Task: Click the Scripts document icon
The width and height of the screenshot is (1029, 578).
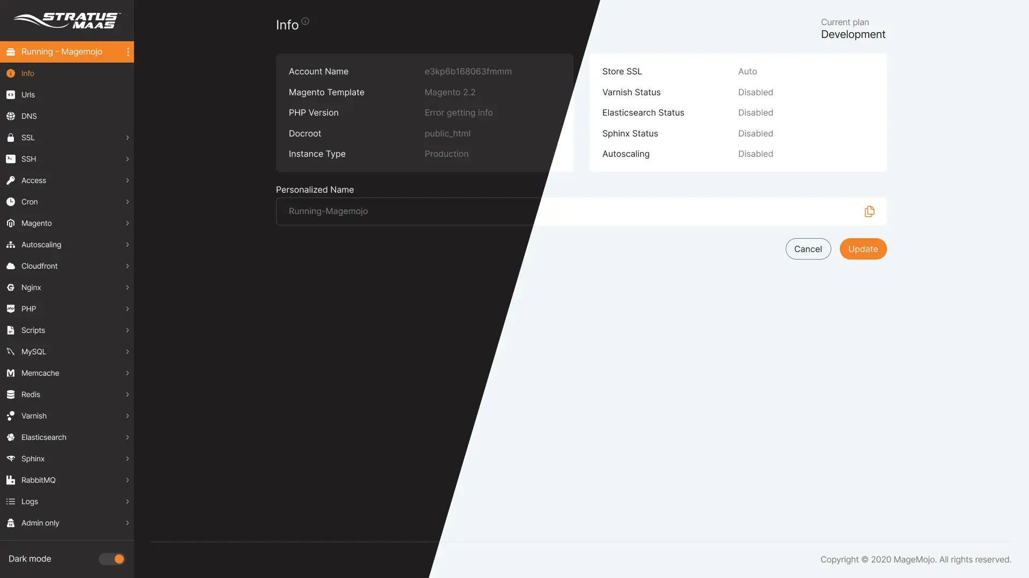Action: pos(11,330)
